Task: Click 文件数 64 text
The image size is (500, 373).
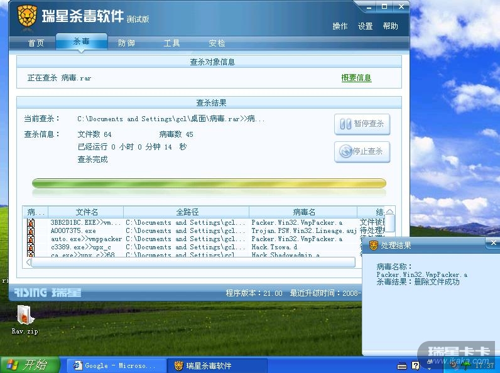Action: [x=94, y=134]
